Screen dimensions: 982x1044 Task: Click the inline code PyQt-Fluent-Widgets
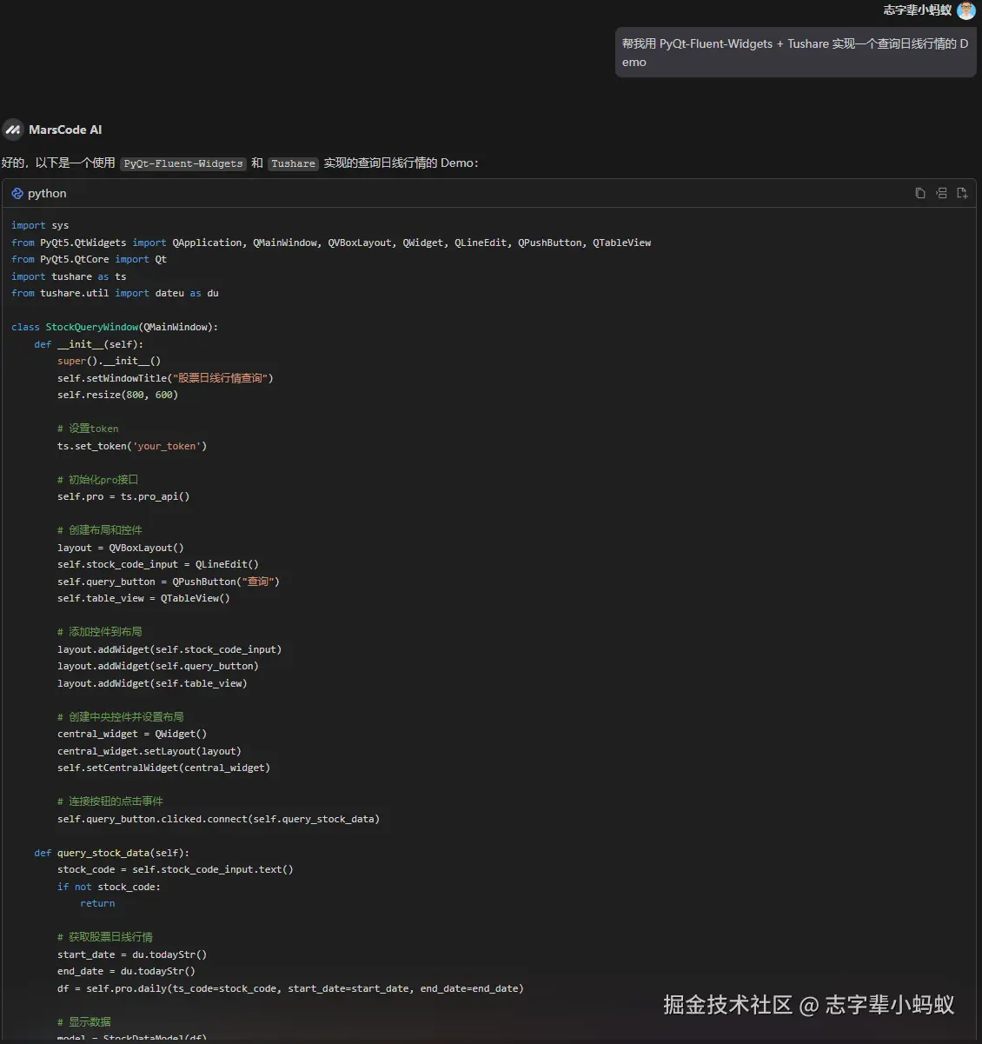(183, 163)
